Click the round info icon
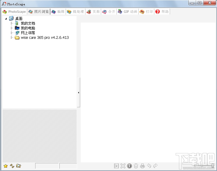 (x=129, y=166)
